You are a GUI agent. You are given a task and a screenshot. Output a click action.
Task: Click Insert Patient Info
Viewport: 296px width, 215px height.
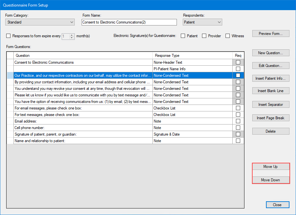271,78
